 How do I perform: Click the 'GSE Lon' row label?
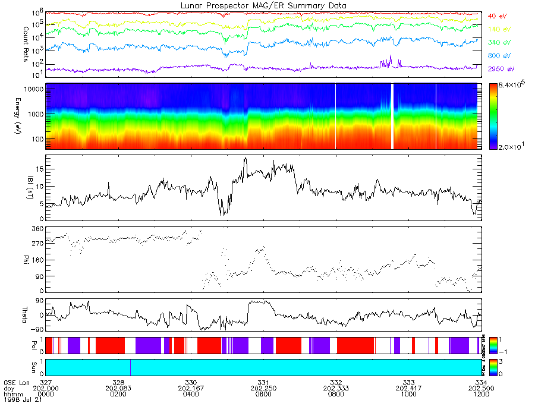click(x=17, y=383)
